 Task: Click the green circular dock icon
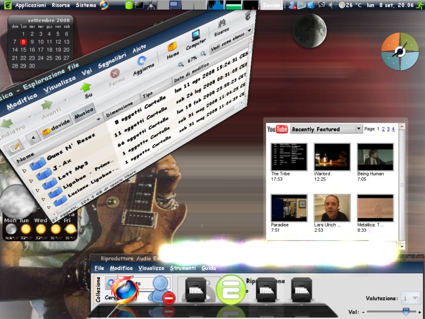click(x=231, y=290)
